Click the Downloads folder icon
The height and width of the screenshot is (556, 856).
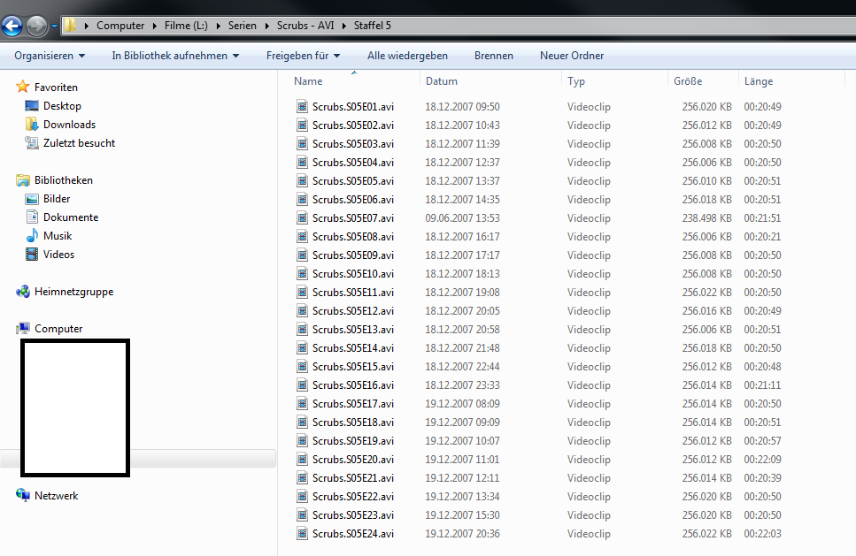coord(32,125)
